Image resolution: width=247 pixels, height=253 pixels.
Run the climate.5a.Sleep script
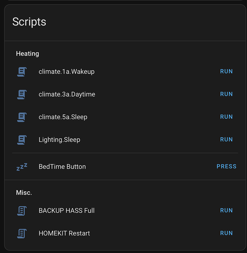226,117
